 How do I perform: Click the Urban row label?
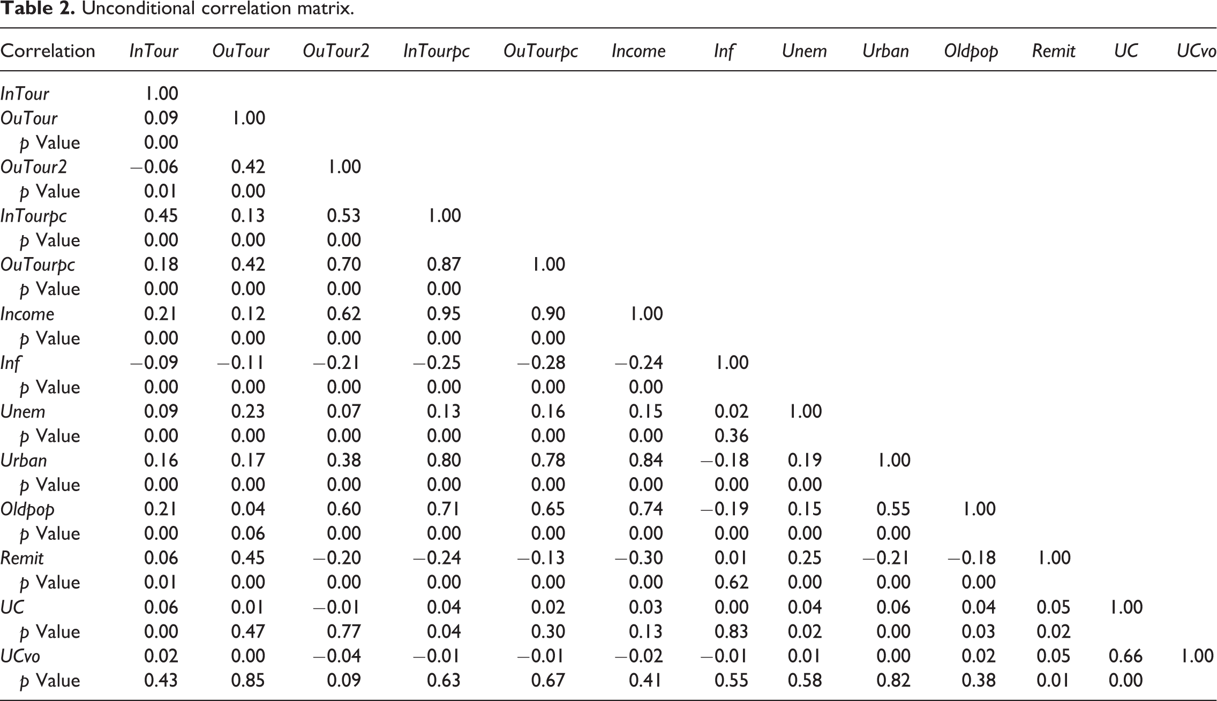coord(24,461)
